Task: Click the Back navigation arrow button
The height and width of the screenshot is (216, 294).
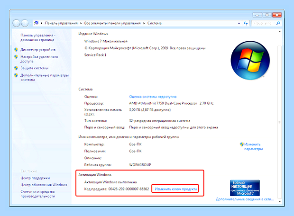Action: tap(16, 23)
